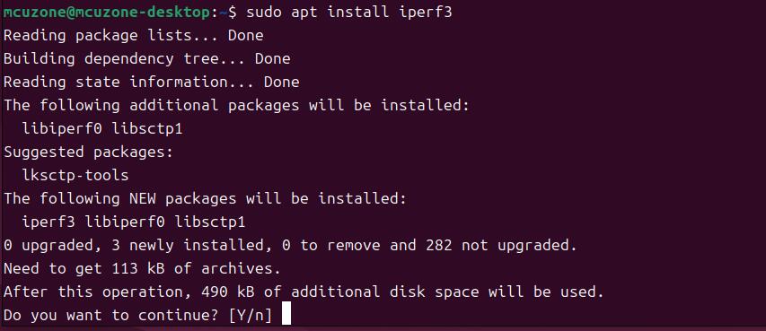Viewport: 766px width, 331px height.
Task: Click 'Reading state information... Done' line
Action: click(x=152, y=83)
